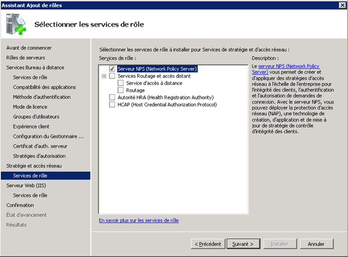Click the server role wizard header icon

tap(16, 24)
